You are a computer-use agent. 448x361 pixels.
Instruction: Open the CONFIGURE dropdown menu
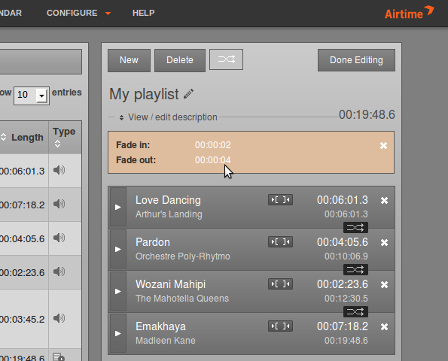pos(78,13)
